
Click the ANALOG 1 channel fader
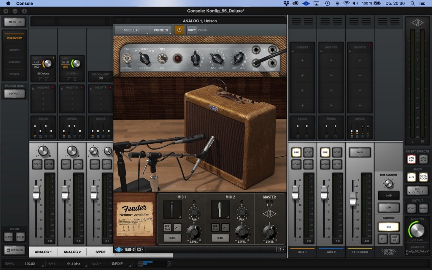(36, 192)
